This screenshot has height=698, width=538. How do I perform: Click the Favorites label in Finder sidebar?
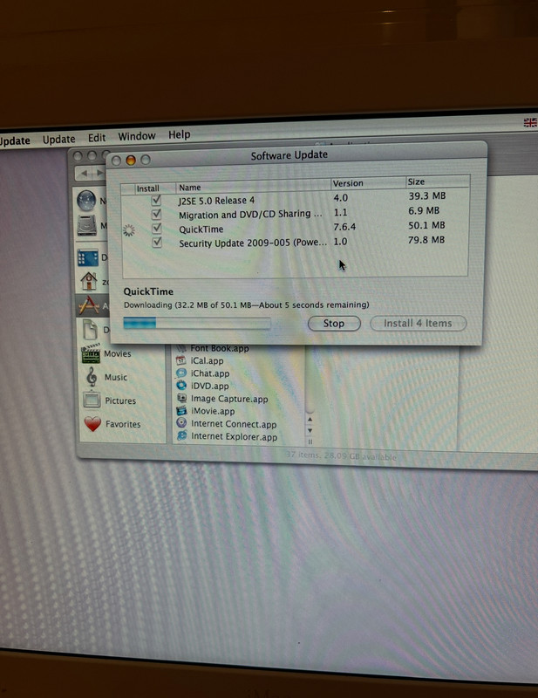pyautogui.click(x=123, y=424)
